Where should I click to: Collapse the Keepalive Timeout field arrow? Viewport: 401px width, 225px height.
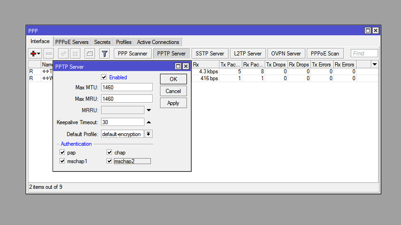pyautogui.click(x=149, y=122)
